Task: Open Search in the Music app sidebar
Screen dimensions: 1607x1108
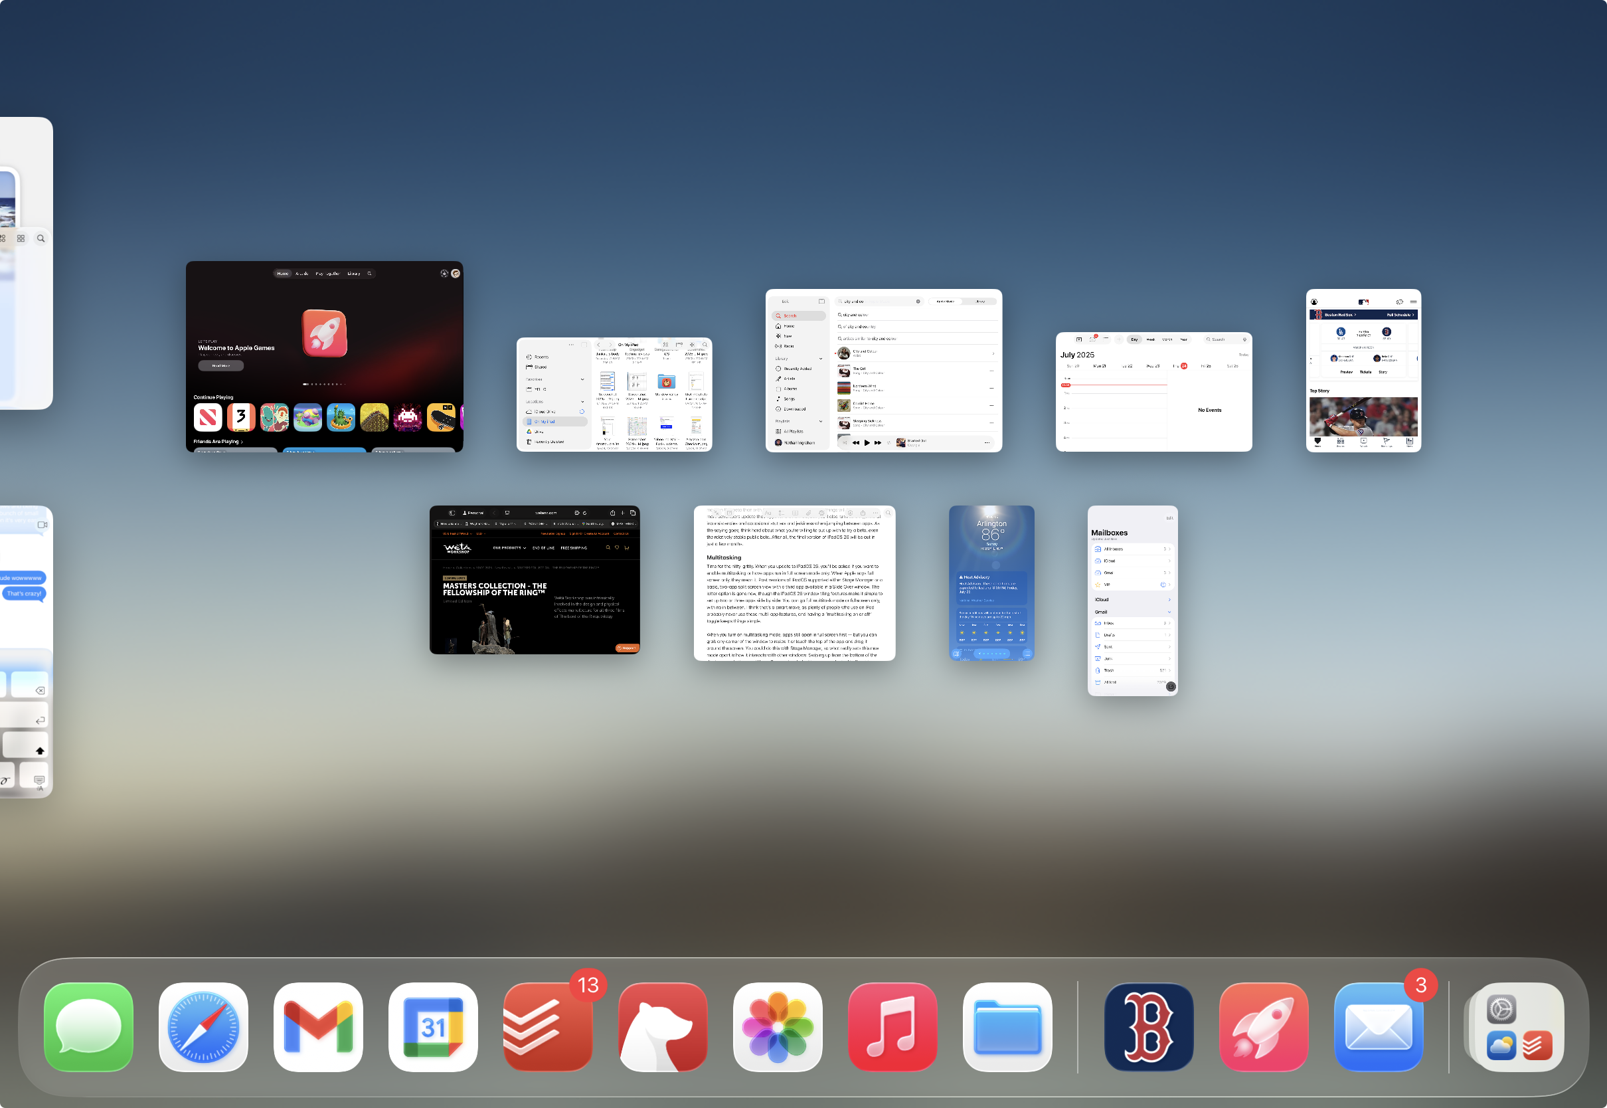Action: click(790, 316)
